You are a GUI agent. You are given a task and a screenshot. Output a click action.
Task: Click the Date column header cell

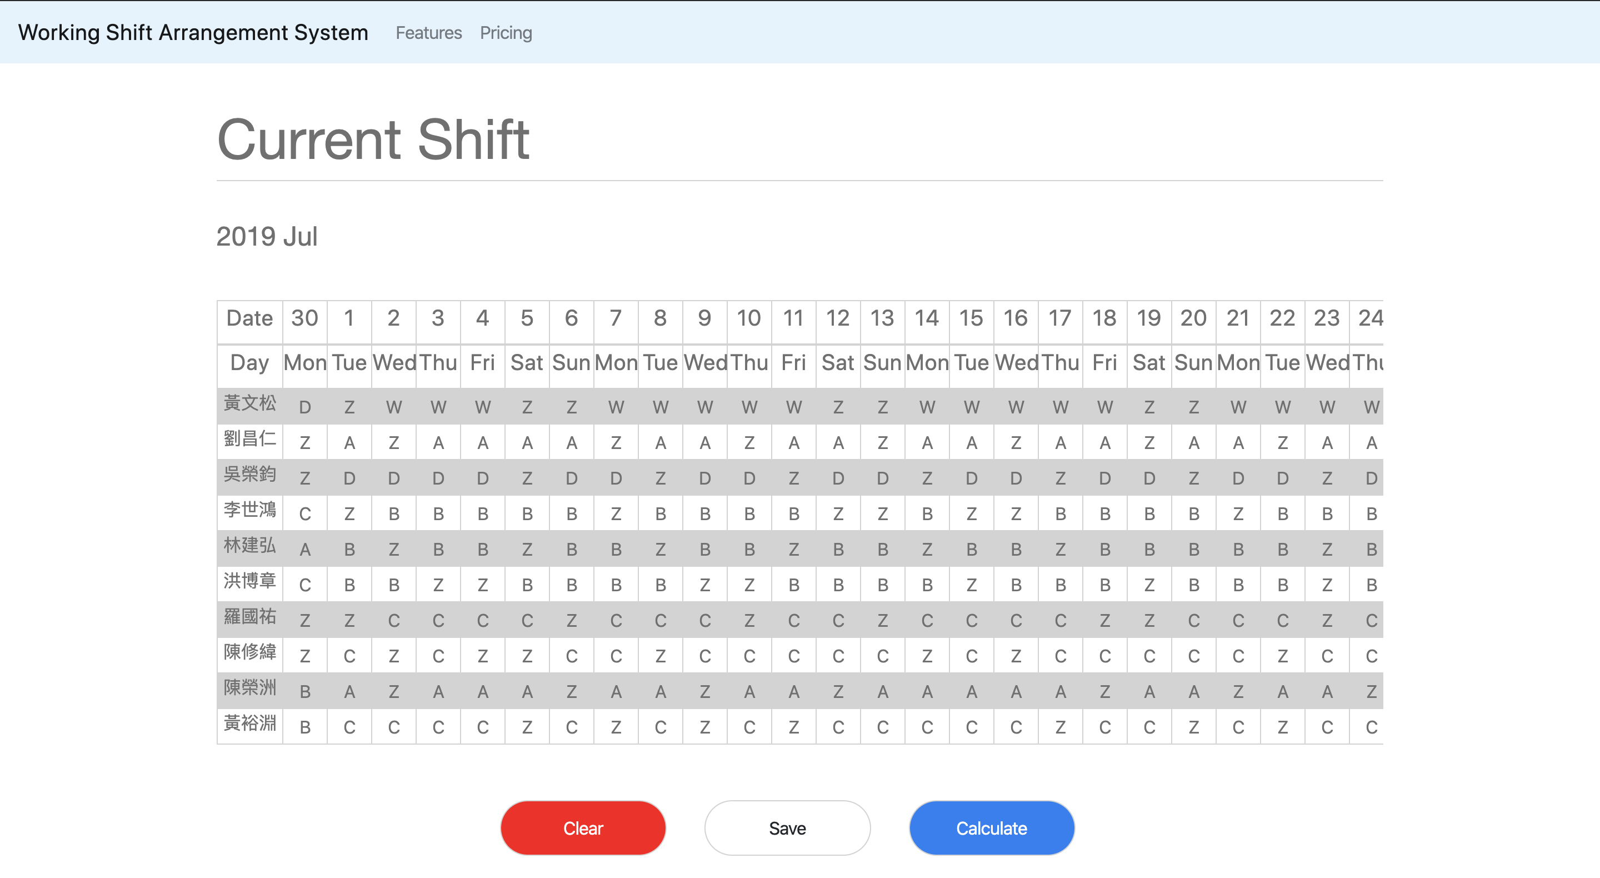pos(249,318)
